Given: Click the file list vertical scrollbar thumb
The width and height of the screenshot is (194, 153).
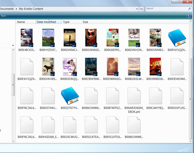Looking at the screenshot, I should (190, 99).
